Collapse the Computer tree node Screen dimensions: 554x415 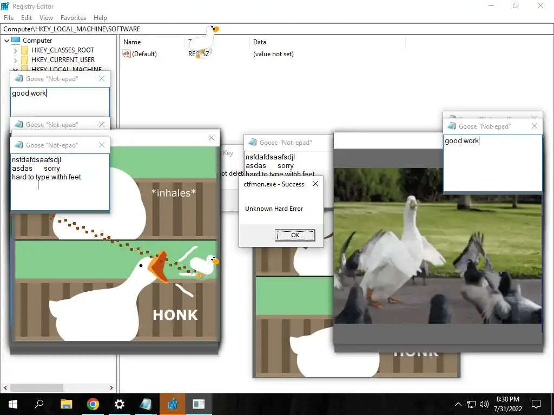tap(6, 41)
